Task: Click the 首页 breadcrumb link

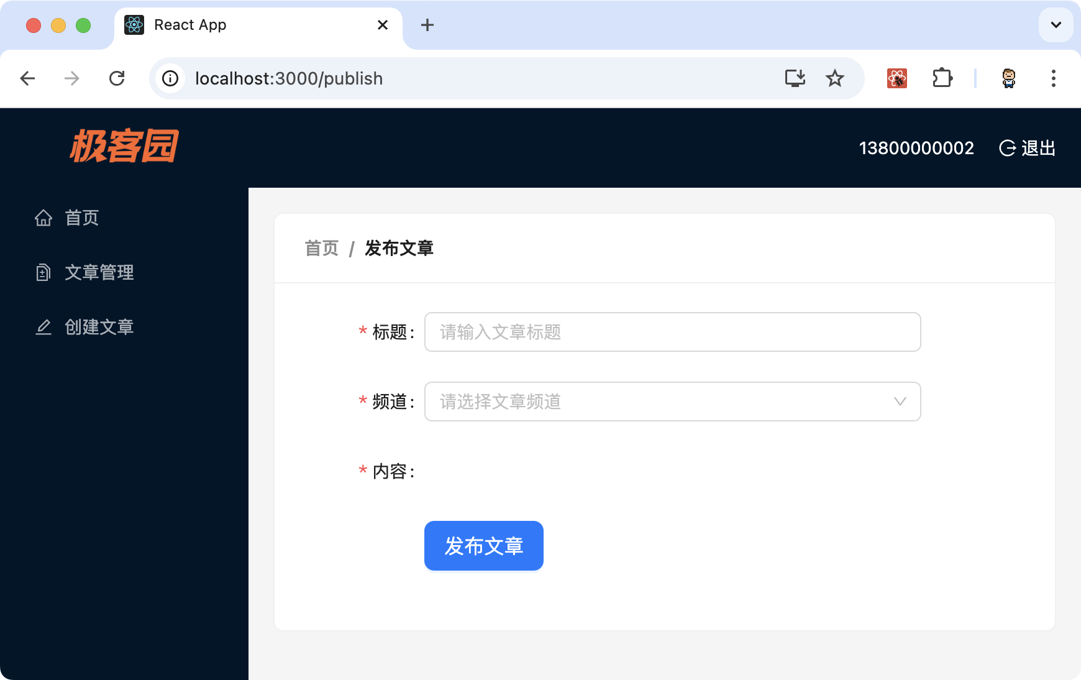Action: (321, 249)
